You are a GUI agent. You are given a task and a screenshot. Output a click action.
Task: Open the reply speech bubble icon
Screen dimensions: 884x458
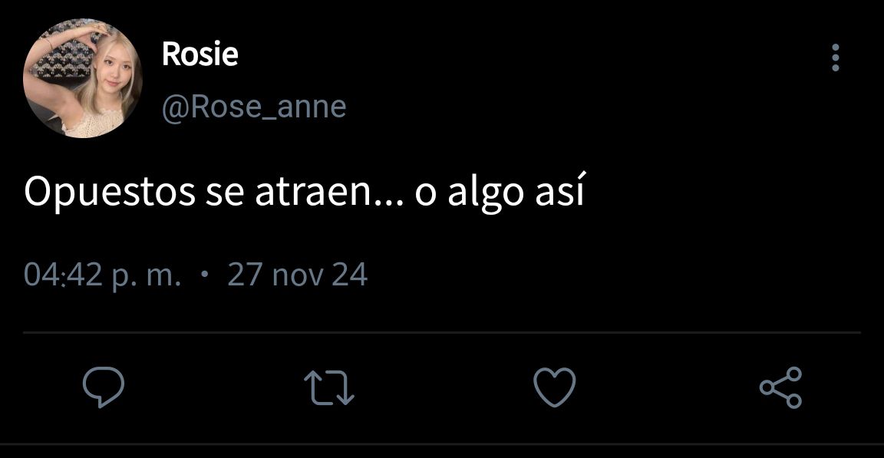pos(103,387)
